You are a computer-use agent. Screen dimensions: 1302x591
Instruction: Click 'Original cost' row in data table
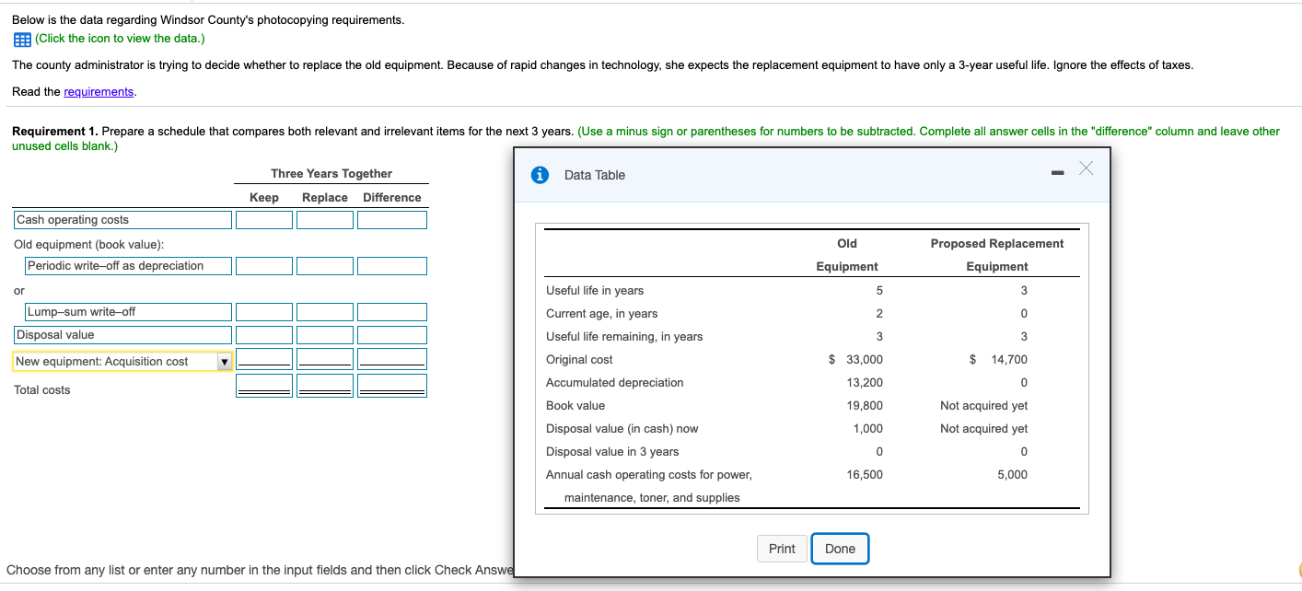tap(579, 360)
